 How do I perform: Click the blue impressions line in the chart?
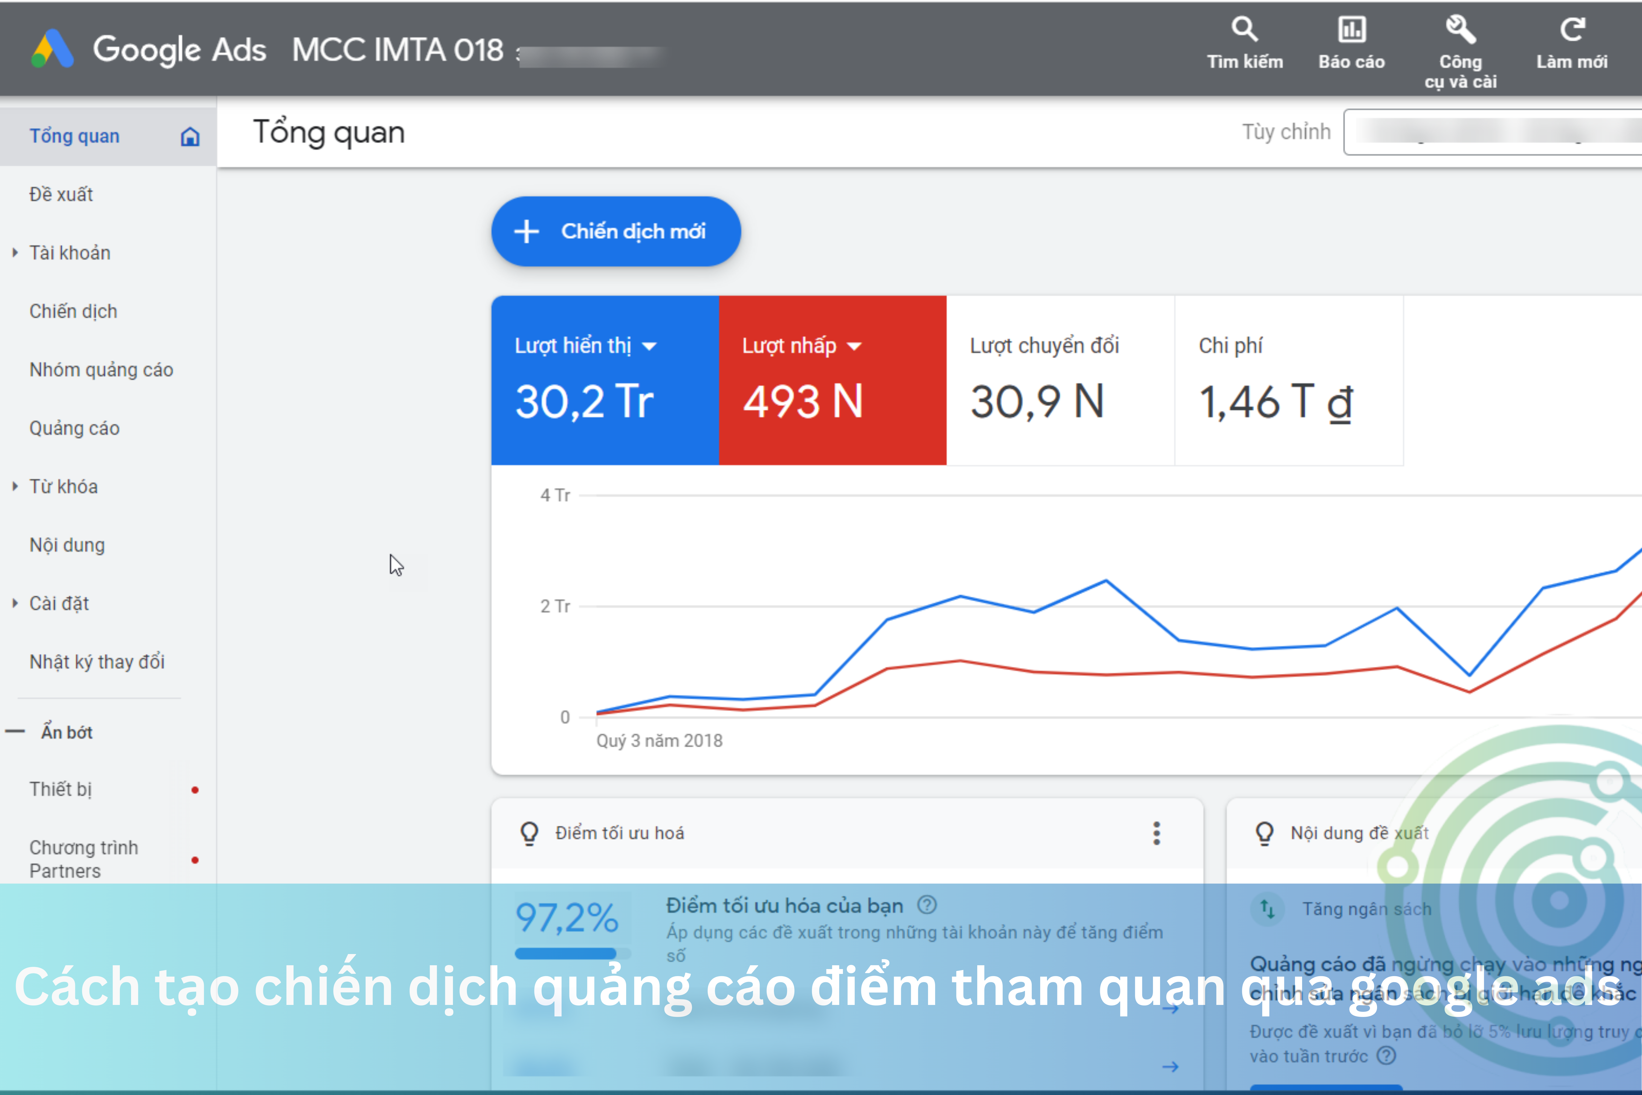click(1106, 581)
